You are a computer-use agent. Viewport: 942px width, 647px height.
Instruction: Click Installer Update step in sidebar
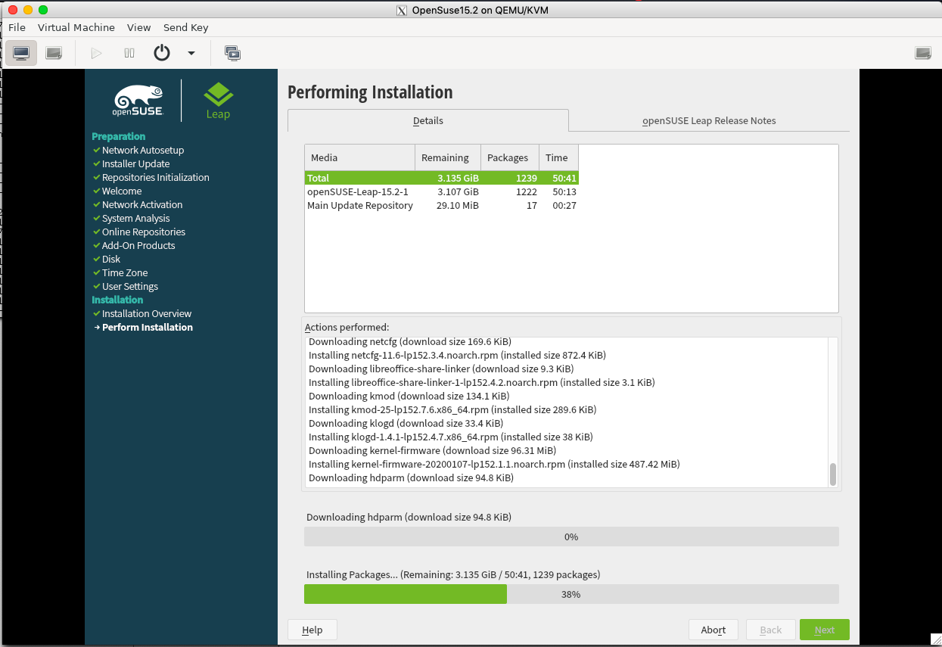(x=136, y=163)
